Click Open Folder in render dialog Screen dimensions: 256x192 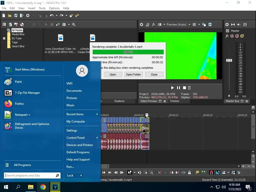[x=133, y=74]
